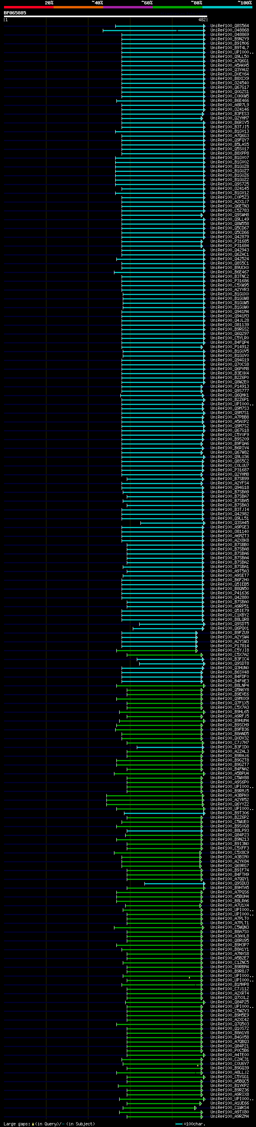
Task: Select the UniRef100_D0EY64 label
Action: 229,74
